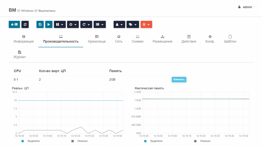Open the Журнал tab

(20, 55)
